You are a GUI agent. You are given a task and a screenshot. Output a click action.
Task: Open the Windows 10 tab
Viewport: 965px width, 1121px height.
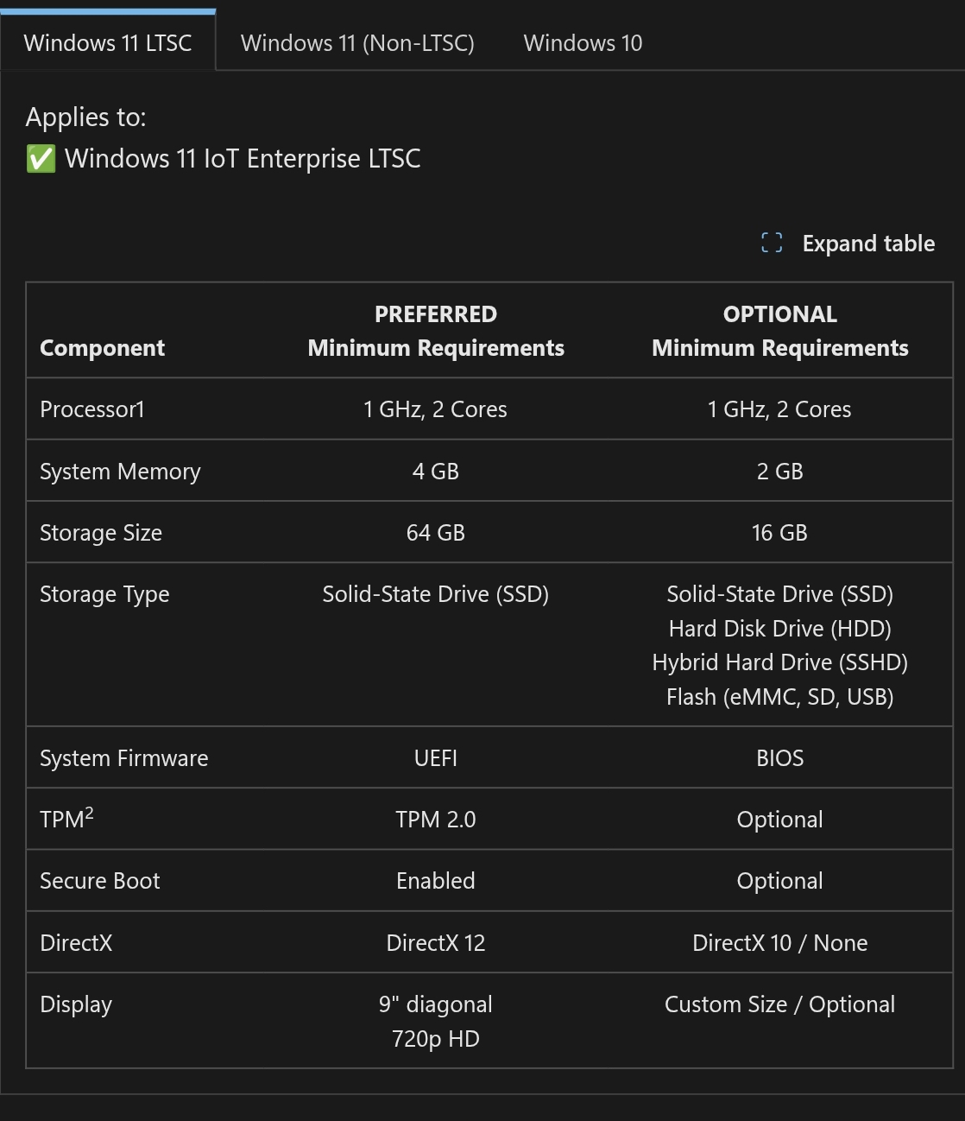click(583, 43)
